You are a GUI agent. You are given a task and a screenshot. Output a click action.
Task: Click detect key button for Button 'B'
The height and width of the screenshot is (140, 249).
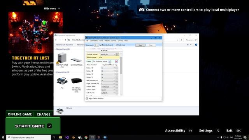(117, 71)
